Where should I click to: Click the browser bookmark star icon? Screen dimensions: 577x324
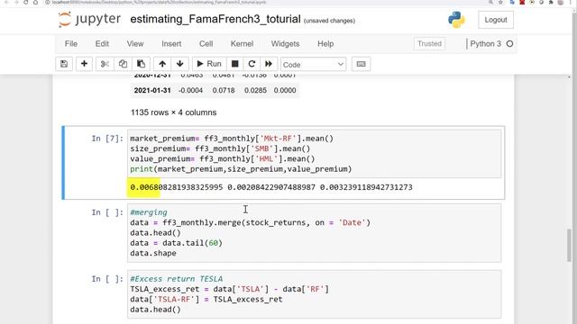[501, 2]
